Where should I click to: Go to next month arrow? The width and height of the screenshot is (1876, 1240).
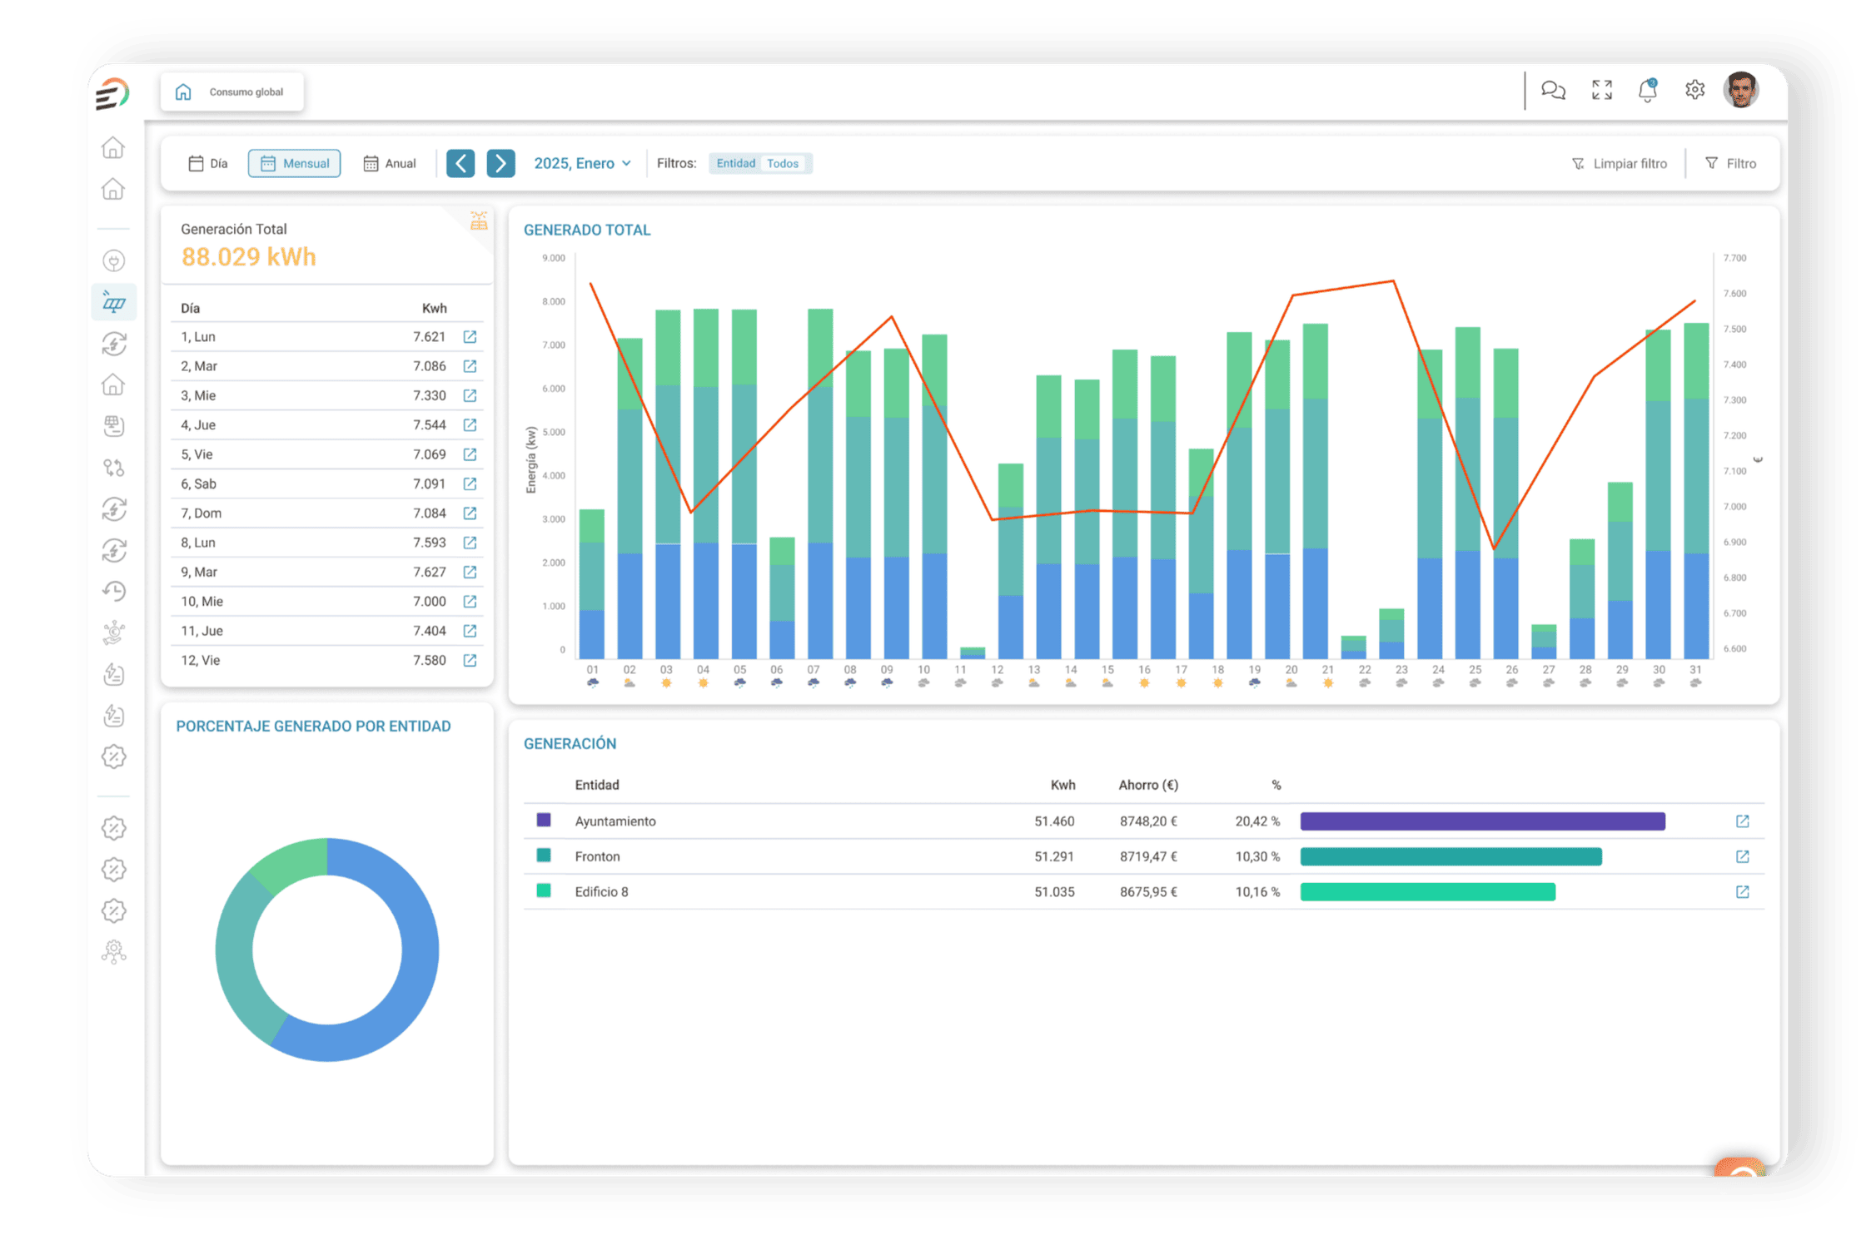click(500, 163)
